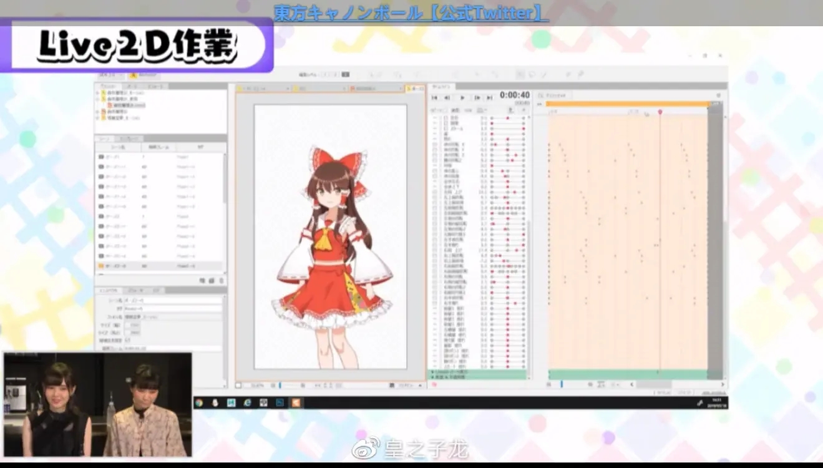Open the 東方キャノンボール 公式Twitter link

click(412, 12)
